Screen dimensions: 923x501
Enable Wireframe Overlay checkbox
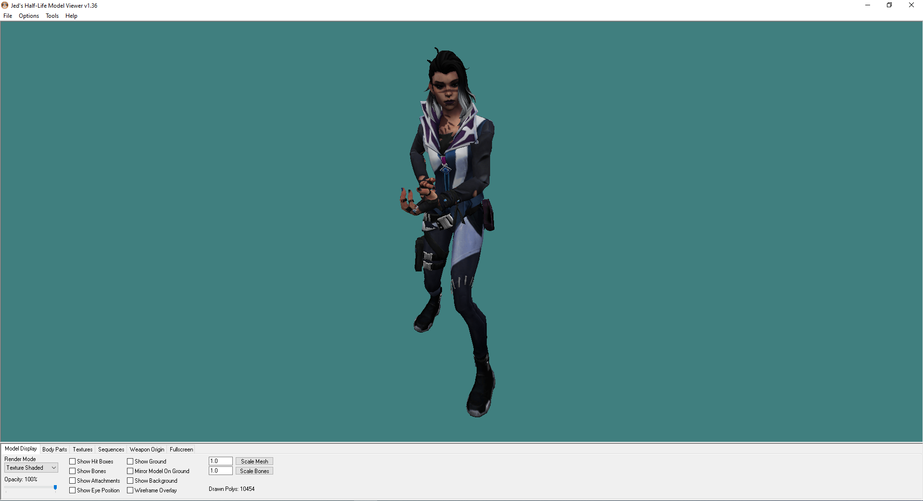click(x=130, y=490)
